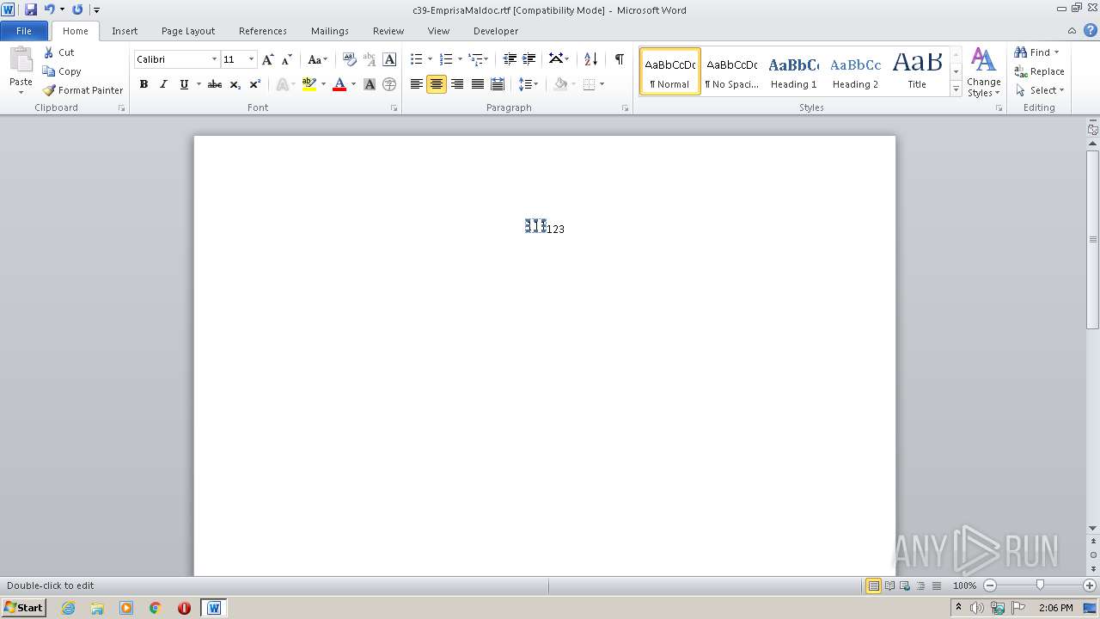Open the File tab
This screenshot has width=1100, height=619.
point(24,30)
